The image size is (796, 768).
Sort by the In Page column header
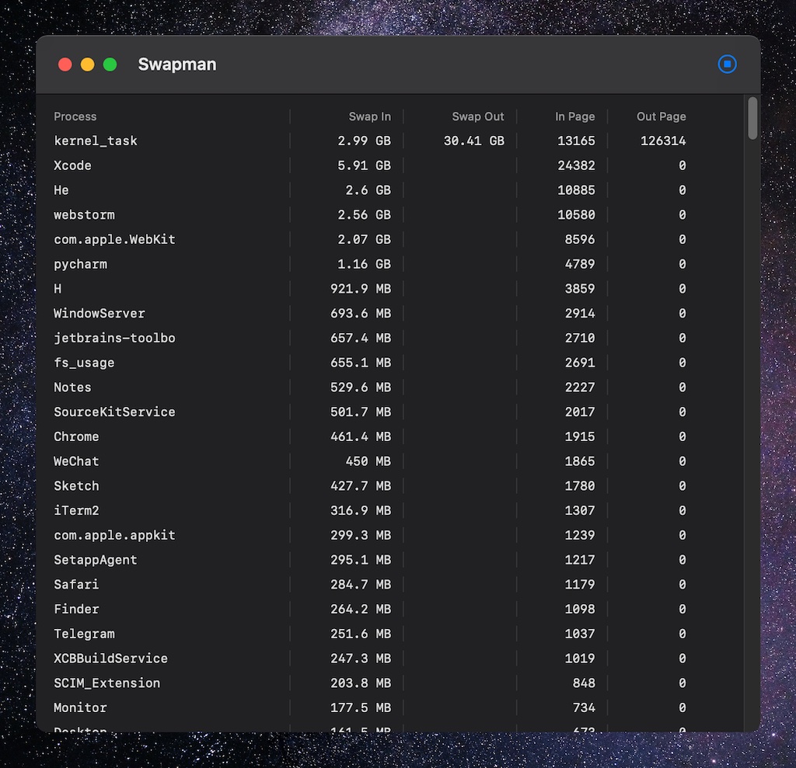tap(574, 116)
